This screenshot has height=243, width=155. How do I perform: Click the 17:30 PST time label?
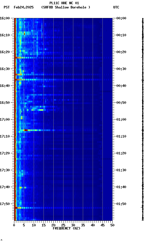point(5,170)
